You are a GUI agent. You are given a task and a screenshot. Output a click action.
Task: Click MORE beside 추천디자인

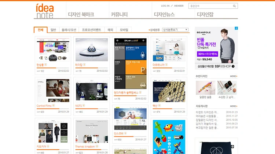(x=234, y=76)
